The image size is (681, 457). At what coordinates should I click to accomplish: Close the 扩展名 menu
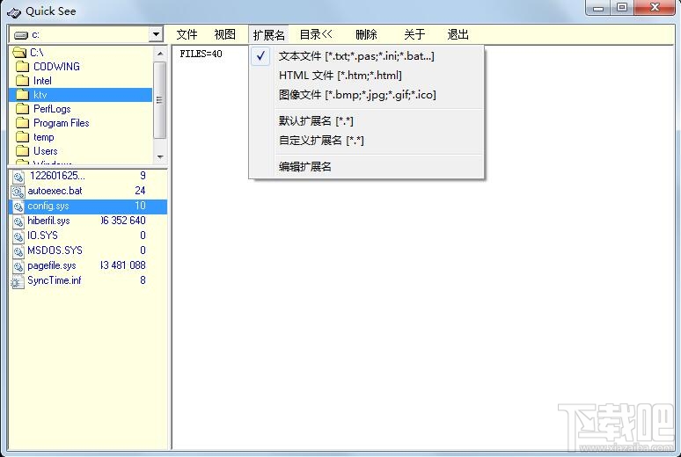point(269,35)
